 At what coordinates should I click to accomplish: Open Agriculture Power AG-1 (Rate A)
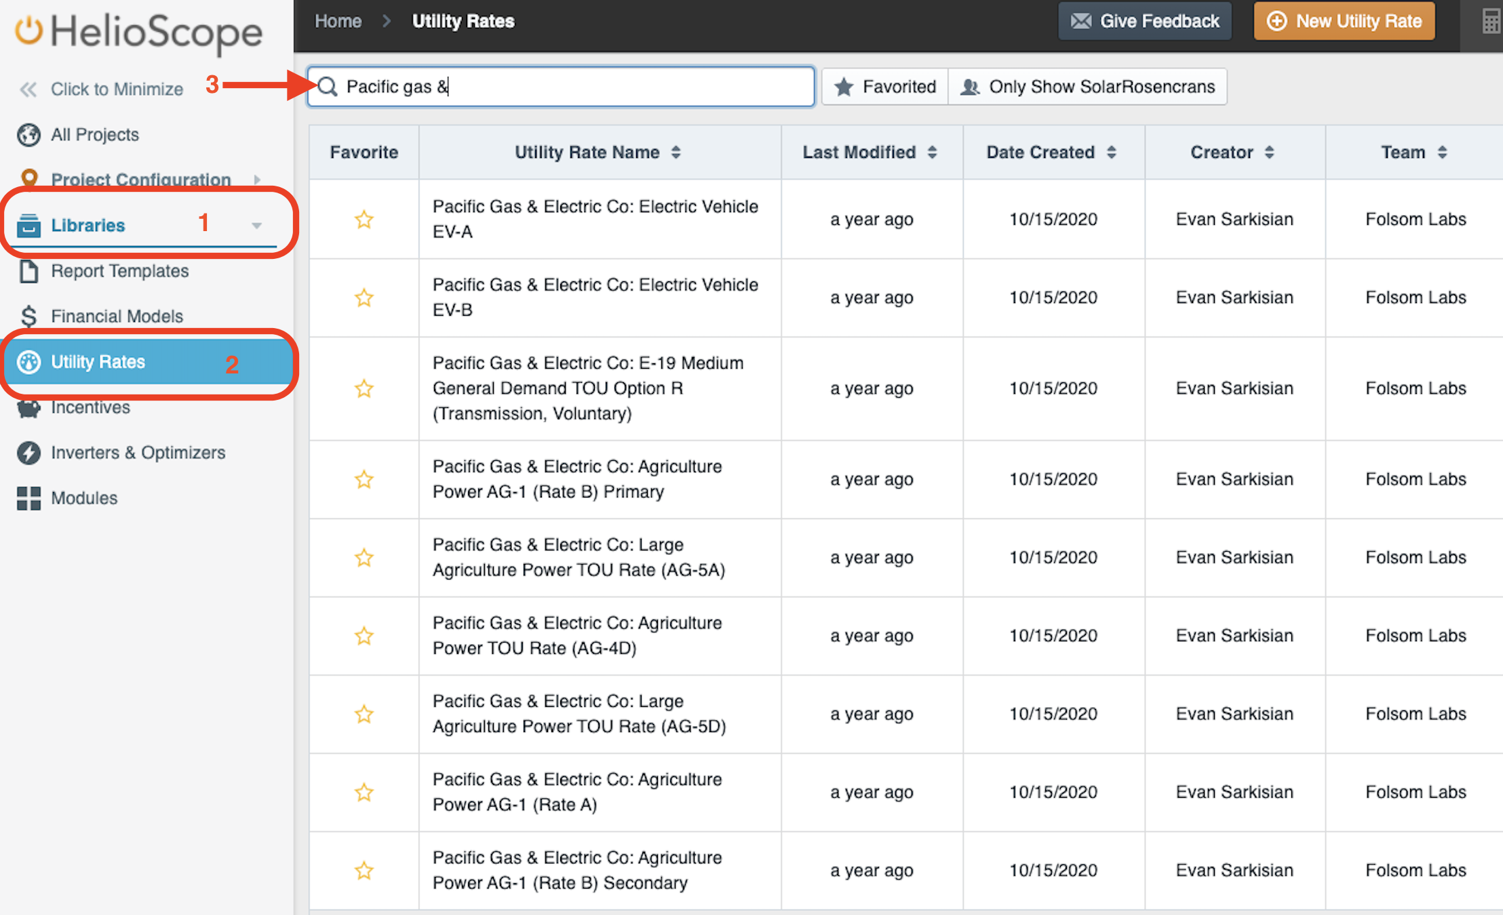point(577,792)
